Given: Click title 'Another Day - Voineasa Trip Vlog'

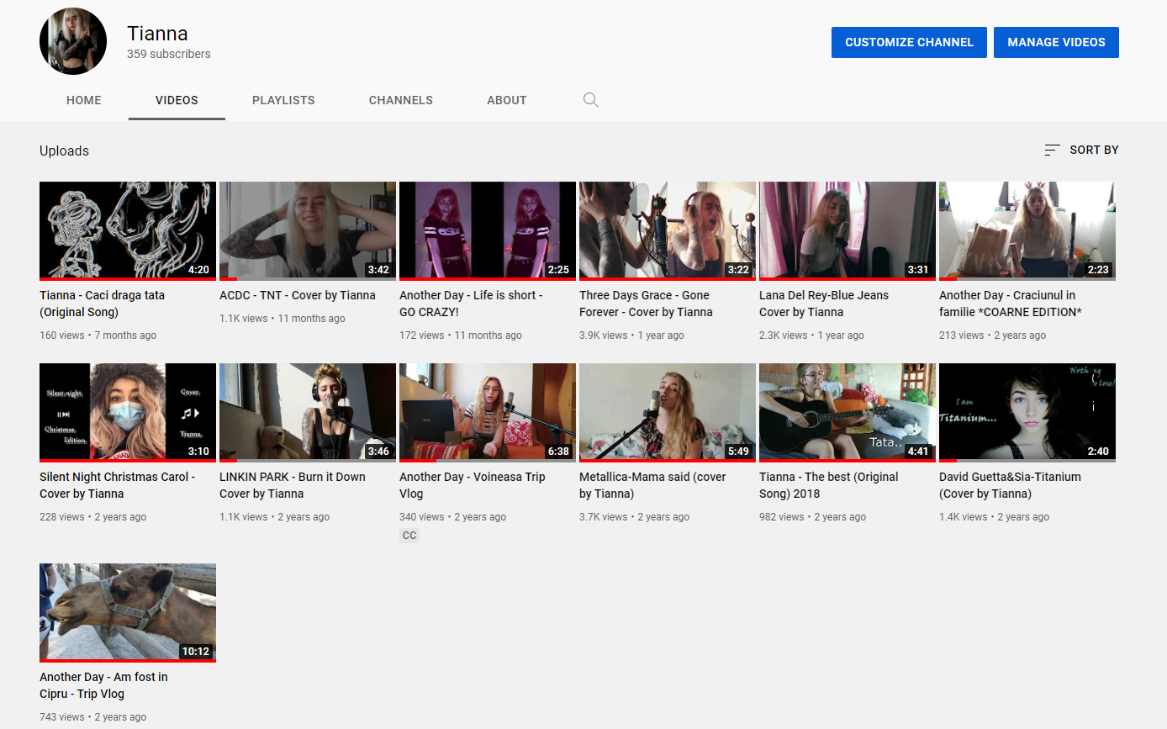Looking at the screenshot, I should [x=473, y=485].
